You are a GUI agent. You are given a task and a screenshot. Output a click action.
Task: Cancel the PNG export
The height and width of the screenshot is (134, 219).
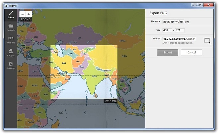191,53
